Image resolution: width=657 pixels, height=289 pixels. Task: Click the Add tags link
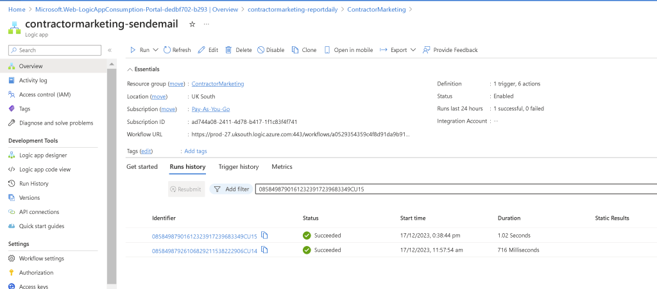(x=196, y=151)
